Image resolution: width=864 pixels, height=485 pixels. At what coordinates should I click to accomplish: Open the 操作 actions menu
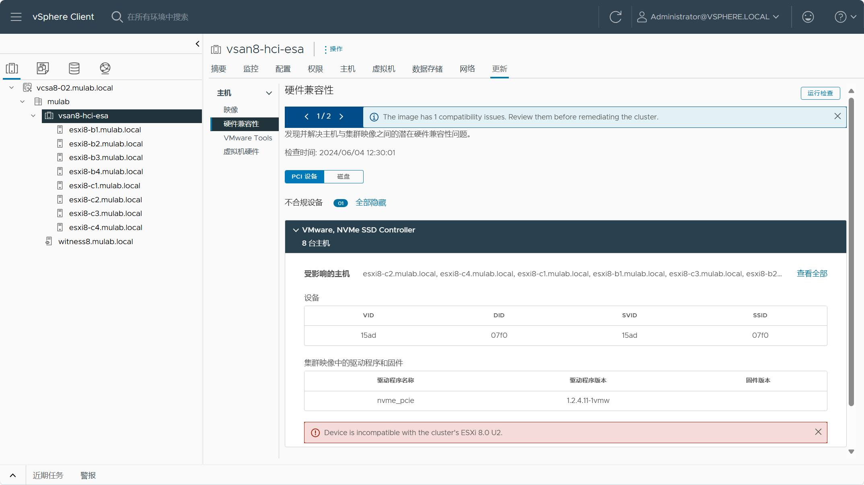333,49
